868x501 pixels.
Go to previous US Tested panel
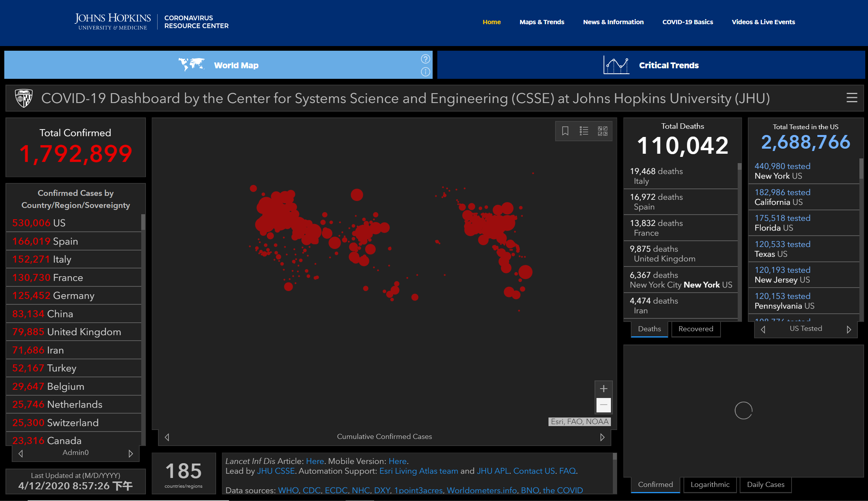click(x=763, y=330)
